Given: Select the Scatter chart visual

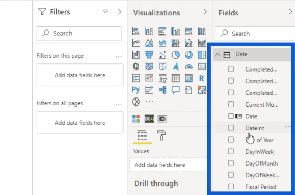Looking at the screenshot, I should pos(162,55).
